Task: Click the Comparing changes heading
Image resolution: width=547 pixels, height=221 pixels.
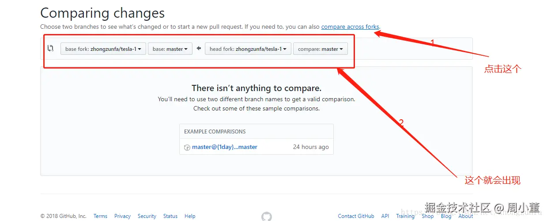Action: [x=102, y=13]
